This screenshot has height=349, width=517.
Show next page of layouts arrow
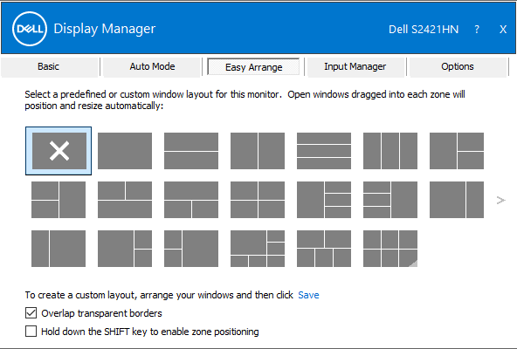tap(501, 200)
